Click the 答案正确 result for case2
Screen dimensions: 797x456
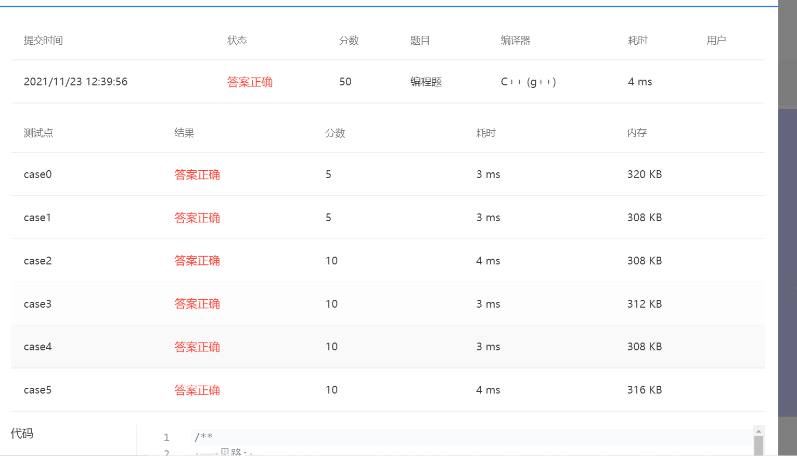(x=197, y=261)
